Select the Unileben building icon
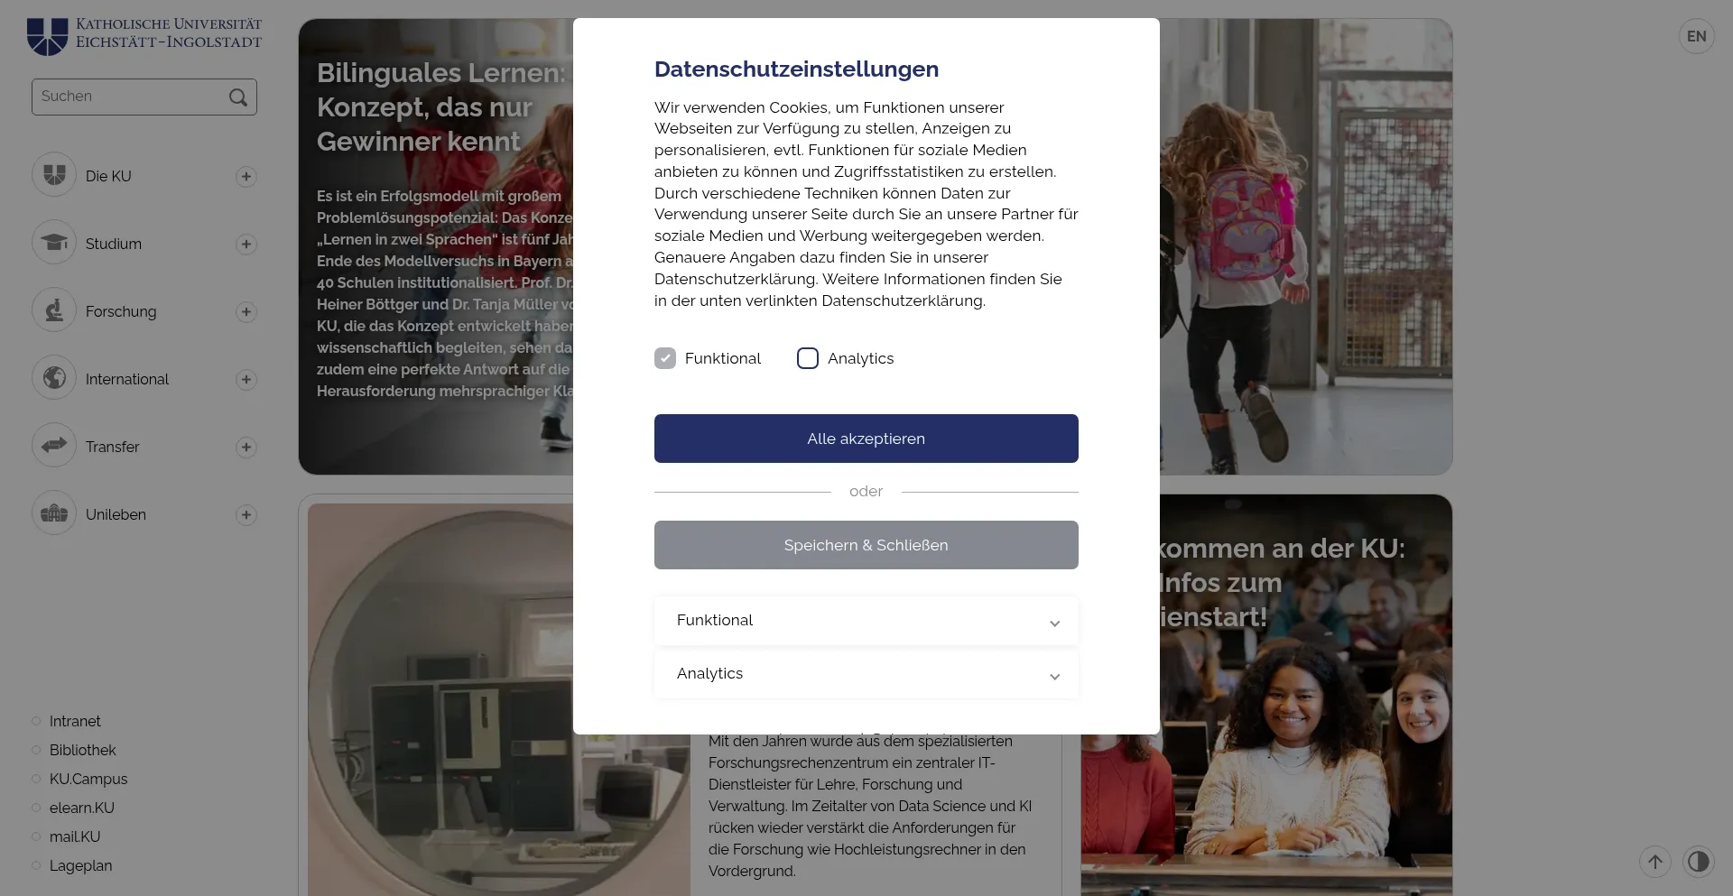Screen dimensions: 1733x896 click(x=54, y=513)
